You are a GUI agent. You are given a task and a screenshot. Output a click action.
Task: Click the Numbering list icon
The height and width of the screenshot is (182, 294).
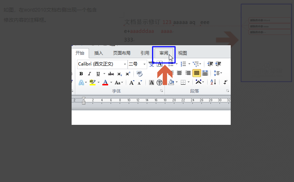pos(183,64)
